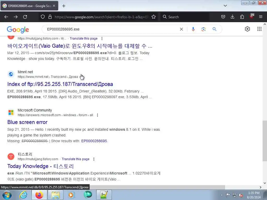The height and width of the screenshot is (200, 267).
Task: Click the Firefox Search box
Action: [x=185, y=17]
